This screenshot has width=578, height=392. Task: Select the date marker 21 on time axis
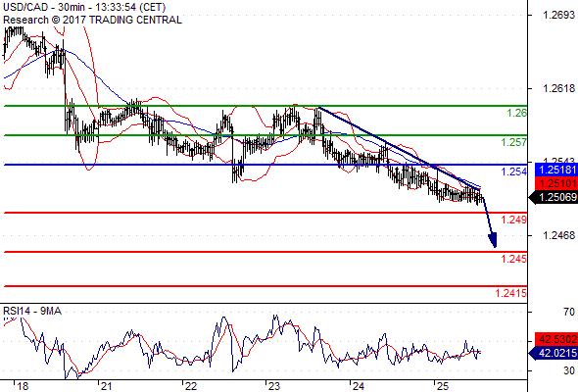coord(106,386)
